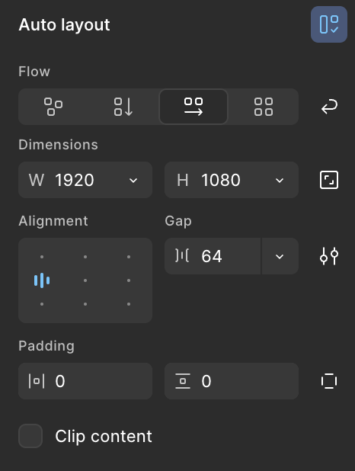Viewport: 355px width, 471px height.
Task: Click the horizontal padding field
Action: tap(85, 381)
